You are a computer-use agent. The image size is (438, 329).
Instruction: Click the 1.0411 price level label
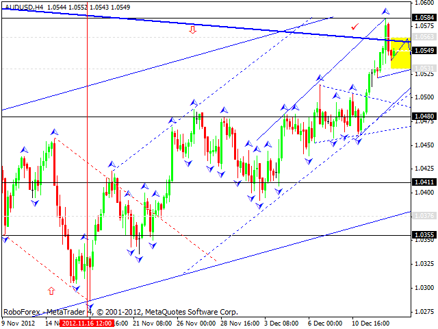(x=422, y=182)
